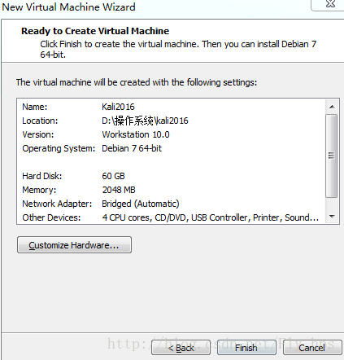This screenshot has height=360, width=344.
Task: Click the Network Adapter: label
Action: (57, 204)
